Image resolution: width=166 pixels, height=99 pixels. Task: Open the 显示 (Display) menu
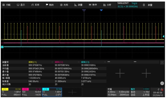(x=21, y=5)
